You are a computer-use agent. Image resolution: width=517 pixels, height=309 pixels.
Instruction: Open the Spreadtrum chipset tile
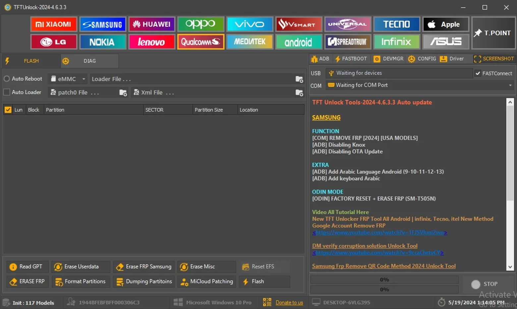348,42
